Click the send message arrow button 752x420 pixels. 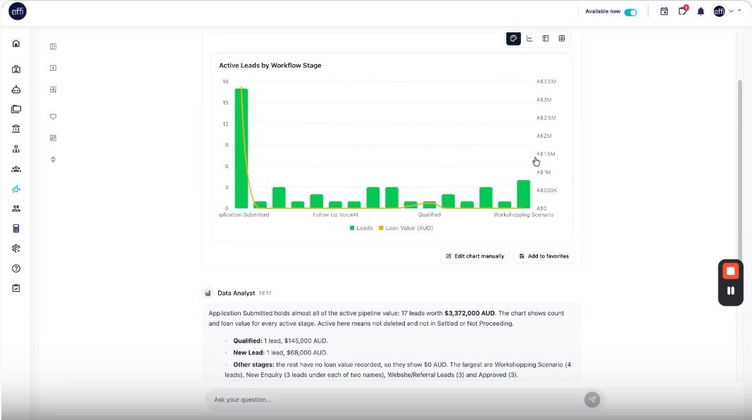pyautogui.click(x=592, y=400)
